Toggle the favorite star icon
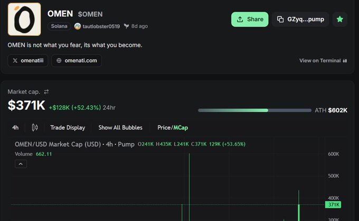Image resolution: width=359 pixels, height=221 pixels. 340,20
